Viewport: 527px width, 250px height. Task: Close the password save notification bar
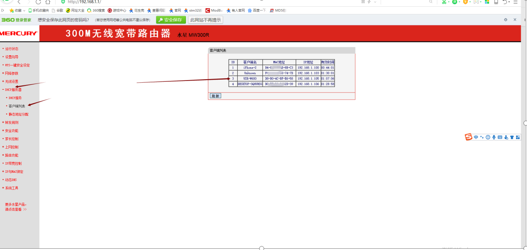click(515, 20)
